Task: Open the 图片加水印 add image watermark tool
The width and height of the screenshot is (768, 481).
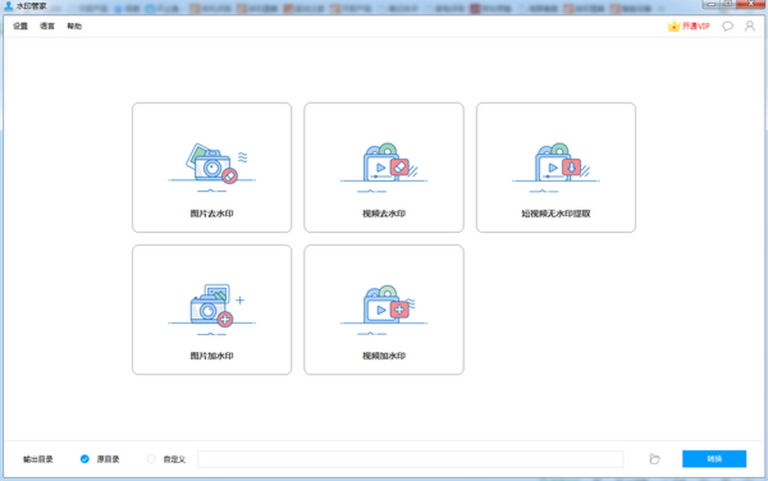Action: [212, 310]
